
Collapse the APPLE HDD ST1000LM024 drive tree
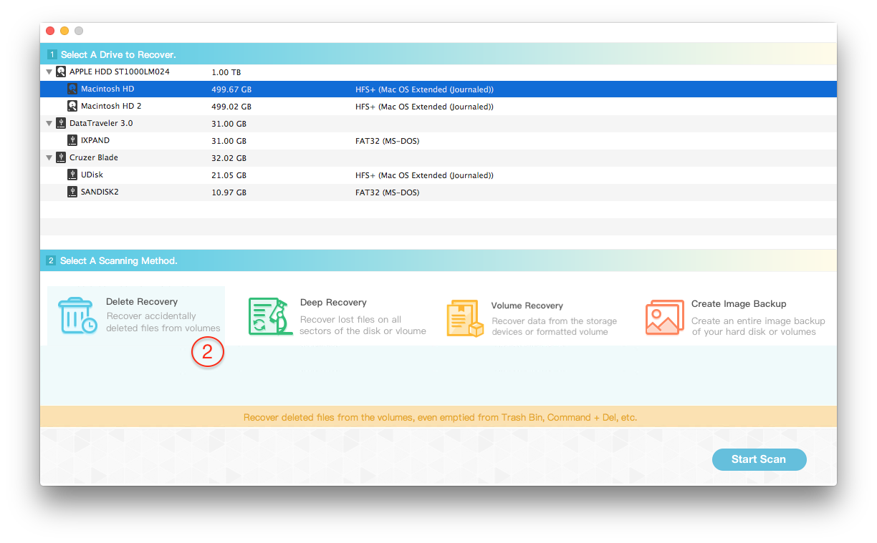(x=49, y=72)
